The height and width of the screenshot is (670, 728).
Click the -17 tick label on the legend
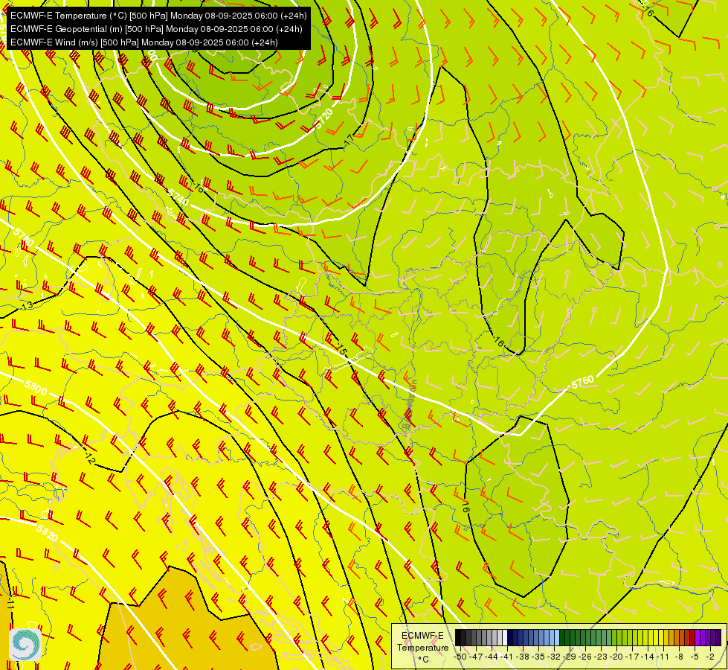click(x=632, y=657)
